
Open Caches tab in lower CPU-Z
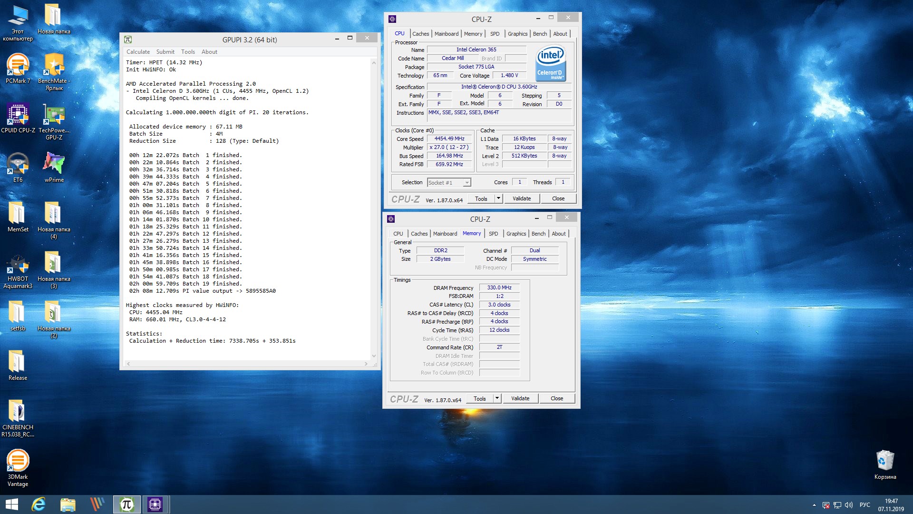(x=419, y=234)
